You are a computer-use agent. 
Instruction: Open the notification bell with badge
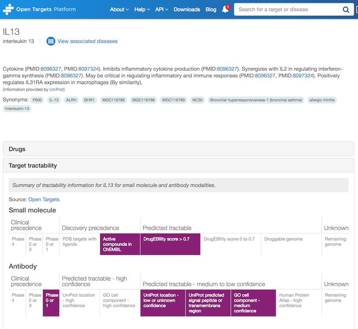tap(225, 10)
